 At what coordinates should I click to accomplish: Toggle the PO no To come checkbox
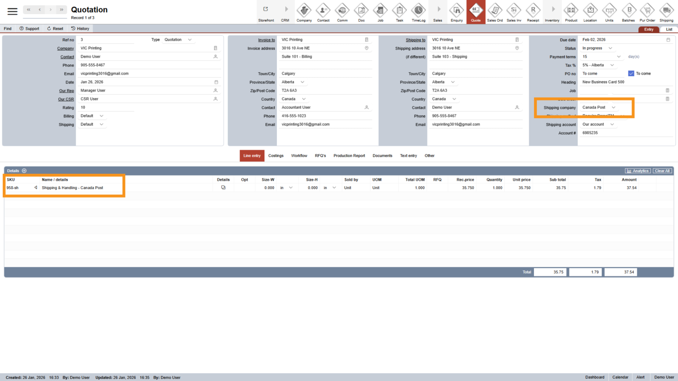pyautogui.click(x=631, y=73)
